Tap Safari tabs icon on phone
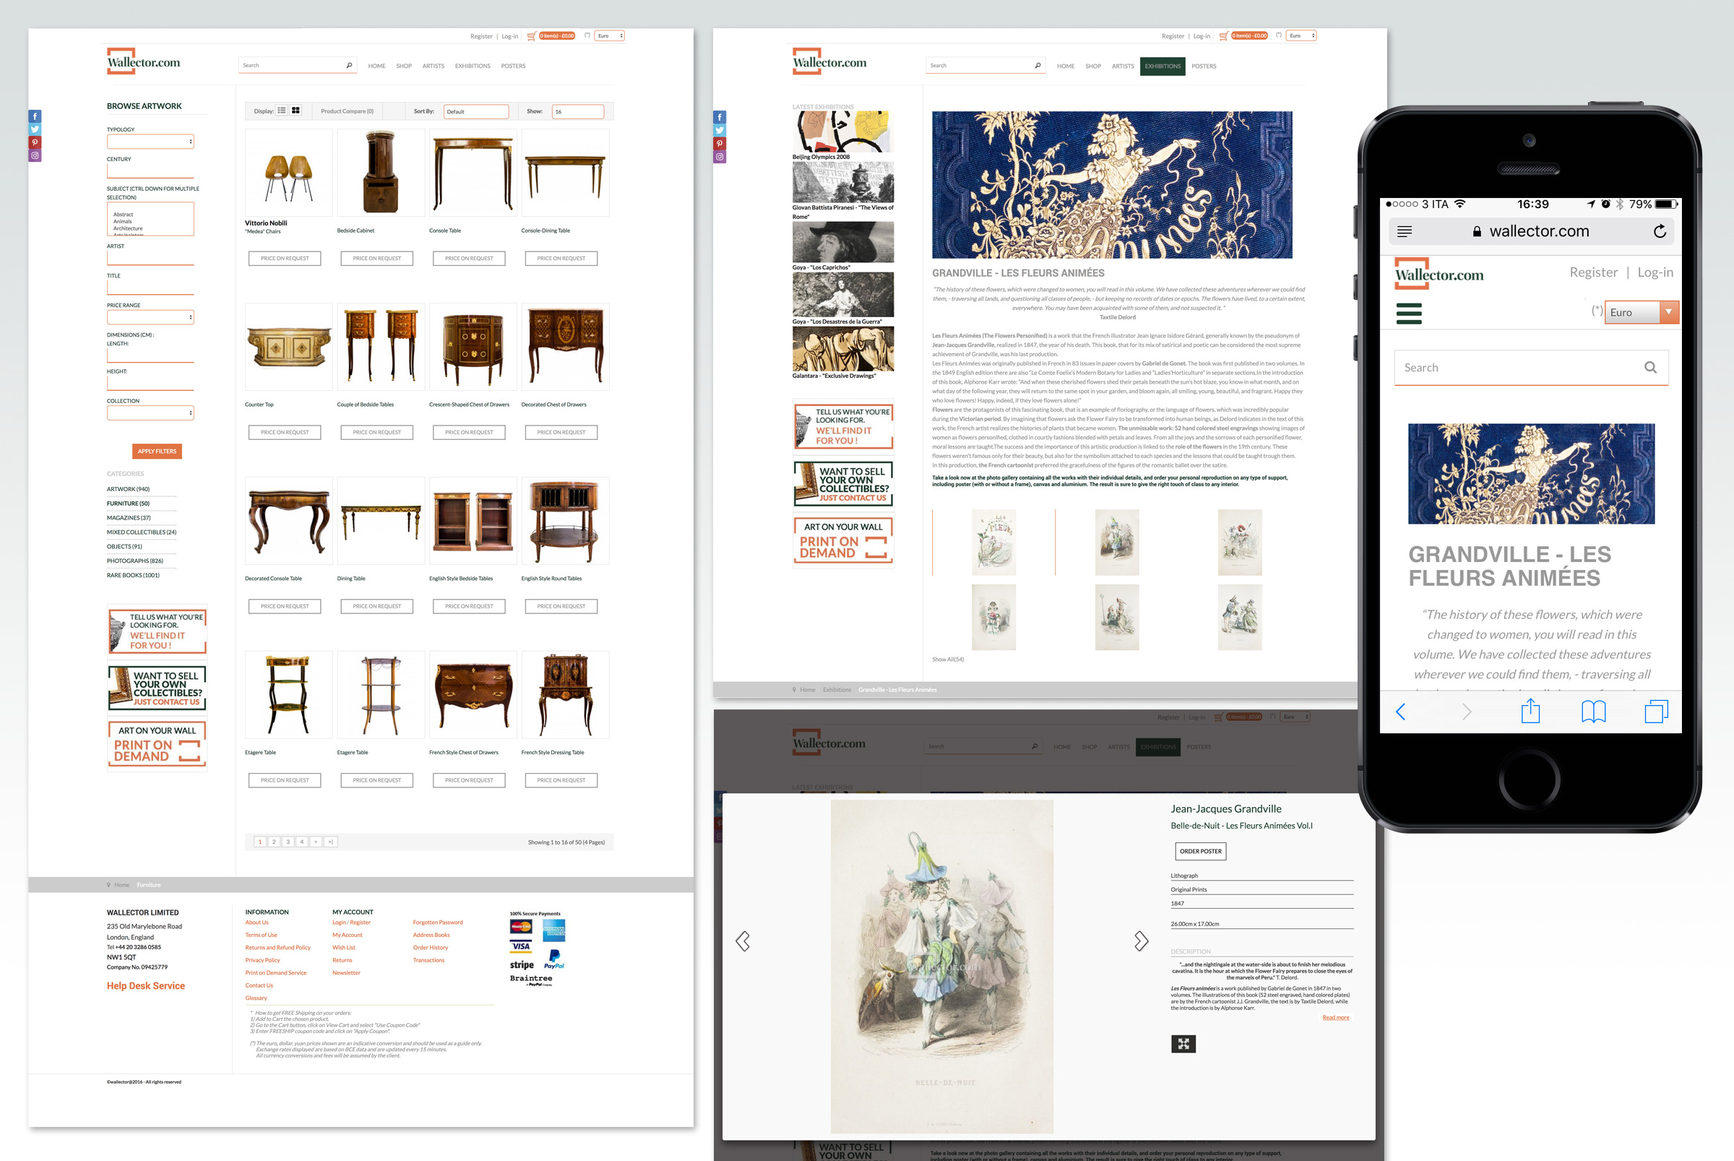Screen dimensions: 1734x1161 click(1656, 712)
